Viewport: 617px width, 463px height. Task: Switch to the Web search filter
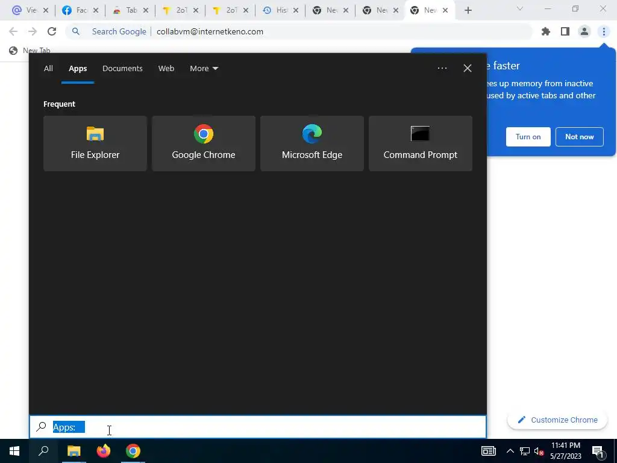click(166, 69)
